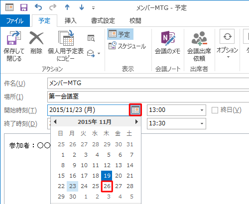The width and height of the screenshot is (249, 204).
Task: Click the 2015年 11月 month header
Action: pyautogui.click(x=95, y=122)
